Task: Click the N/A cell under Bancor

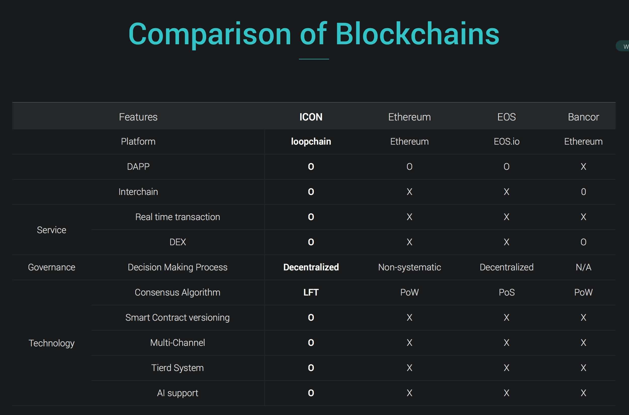Action: pyautogui.click(x=583, y=267)
